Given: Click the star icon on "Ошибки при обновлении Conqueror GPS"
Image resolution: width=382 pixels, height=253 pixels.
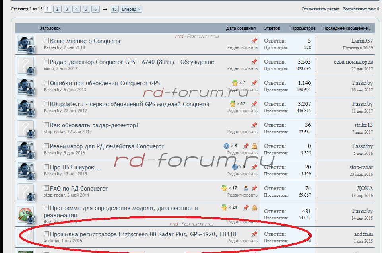Looking at the screenshot, I should (x=235, y=83).
